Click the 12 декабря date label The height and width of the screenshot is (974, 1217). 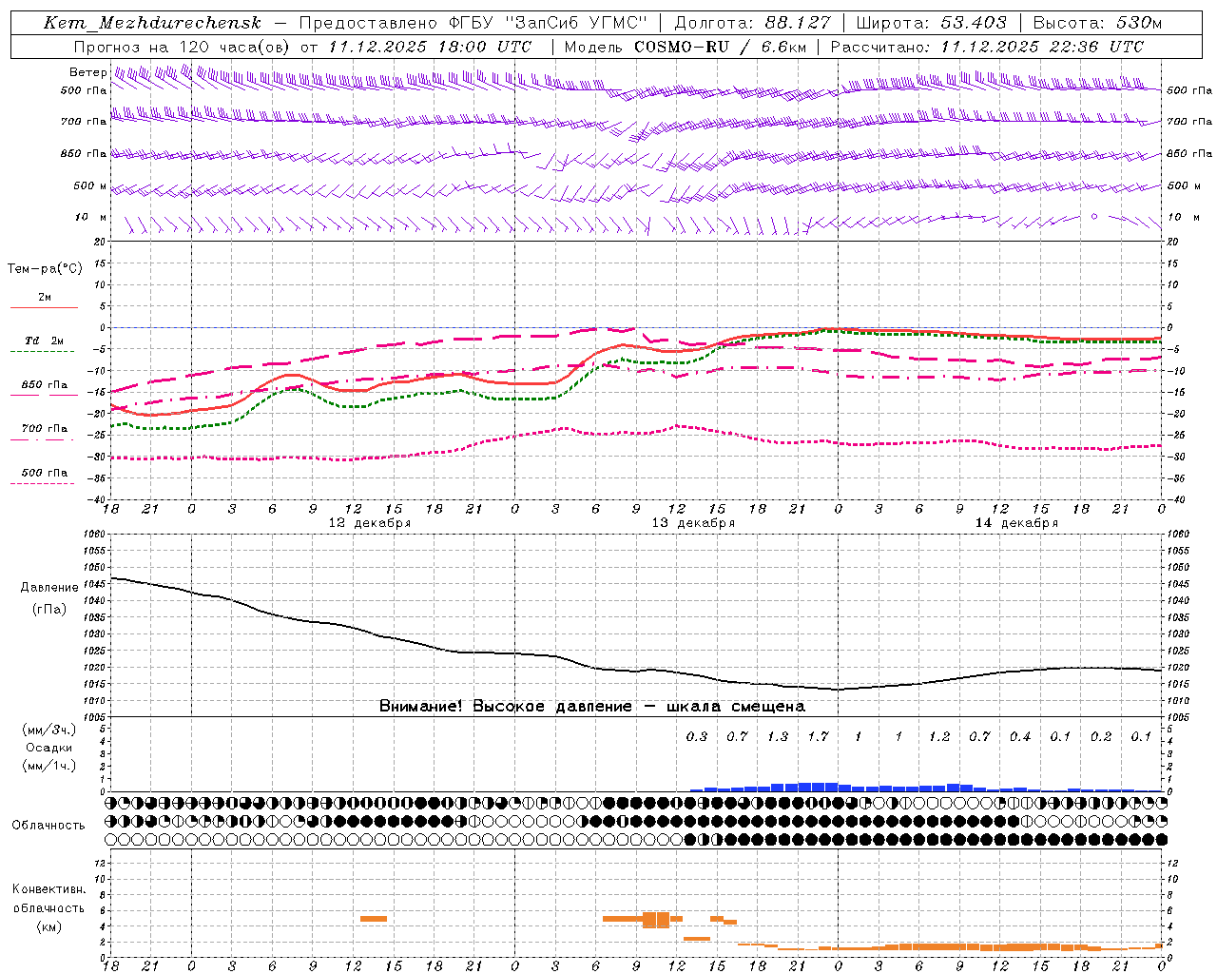tap(369, 523)
